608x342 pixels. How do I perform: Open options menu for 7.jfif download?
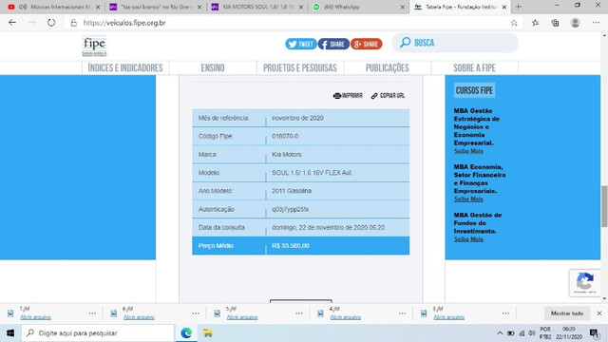pos(92,313)
